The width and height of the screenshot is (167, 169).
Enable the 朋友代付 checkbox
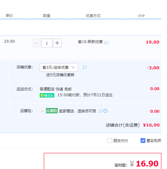pyautogui.click(x=110, y=141)
